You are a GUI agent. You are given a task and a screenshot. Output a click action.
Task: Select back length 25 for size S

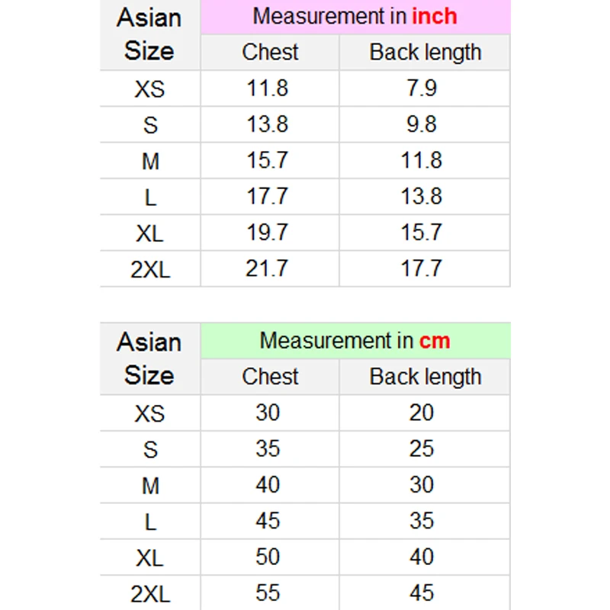pos(422,448)
